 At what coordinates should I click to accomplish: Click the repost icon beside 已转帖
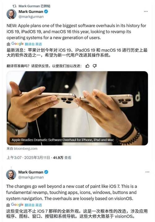pos(14,6)
